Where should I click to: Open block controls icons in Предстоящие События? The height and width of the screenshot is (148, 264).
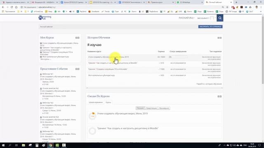pyautogui.click(x=77, y=69)
